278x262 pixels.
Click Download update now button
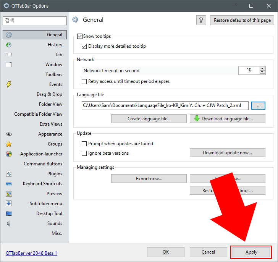pos(228,153)
